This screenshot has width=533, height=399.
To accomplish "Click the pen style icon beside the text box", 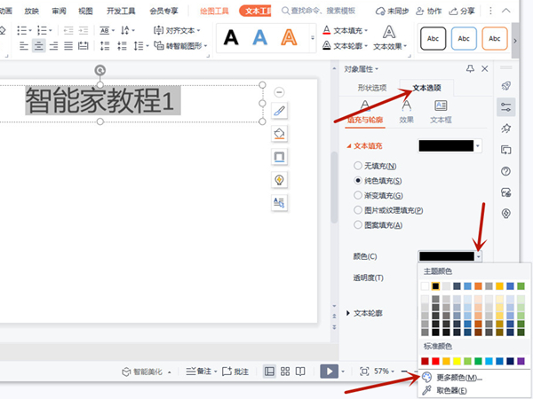I will [x=279, y=111].
